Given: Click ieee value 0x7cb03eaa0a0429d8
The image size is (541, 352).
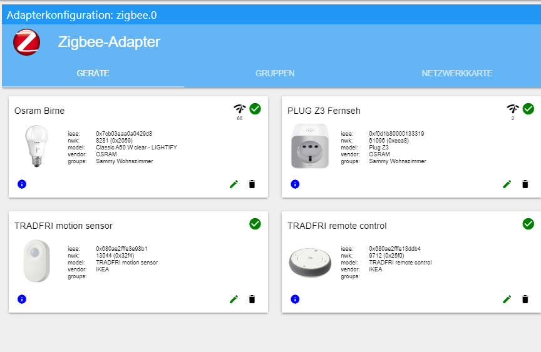Looking at the screenshot, I should coord(124,134).
